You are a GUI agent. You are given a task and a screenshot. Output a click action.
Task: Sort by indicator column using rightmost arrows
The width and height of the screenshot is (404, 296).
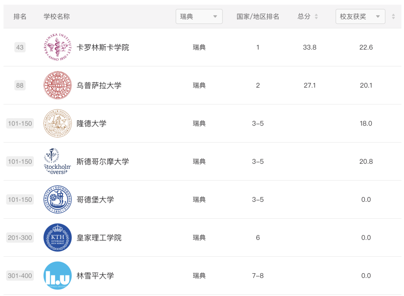(393, 16)
